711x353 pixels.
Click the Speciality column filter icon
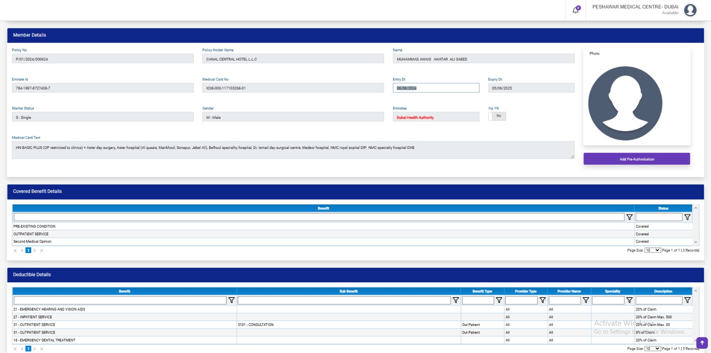pyautogui.click(x=629, y=301)
